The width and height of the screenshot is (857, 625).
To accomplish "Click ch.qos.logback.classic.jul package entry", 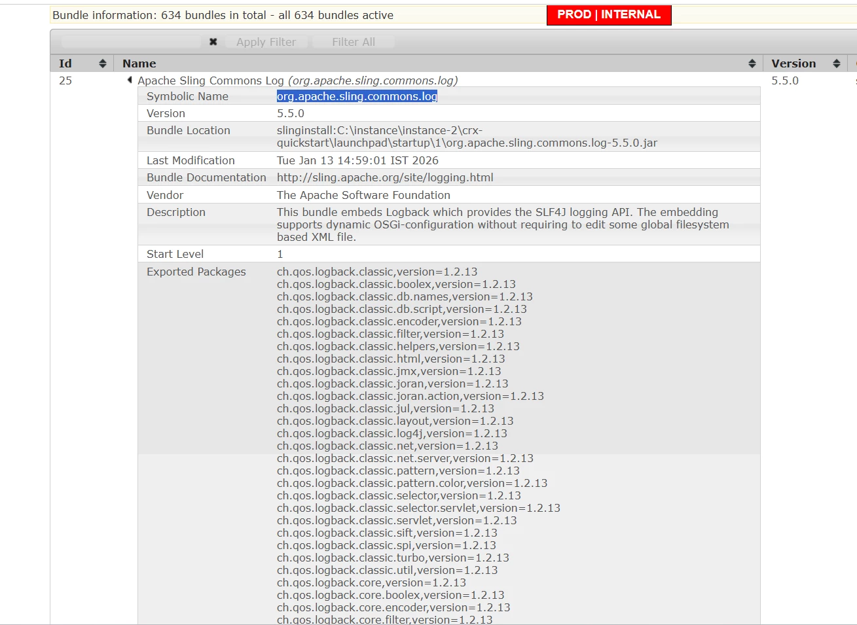I will [386, 408].
